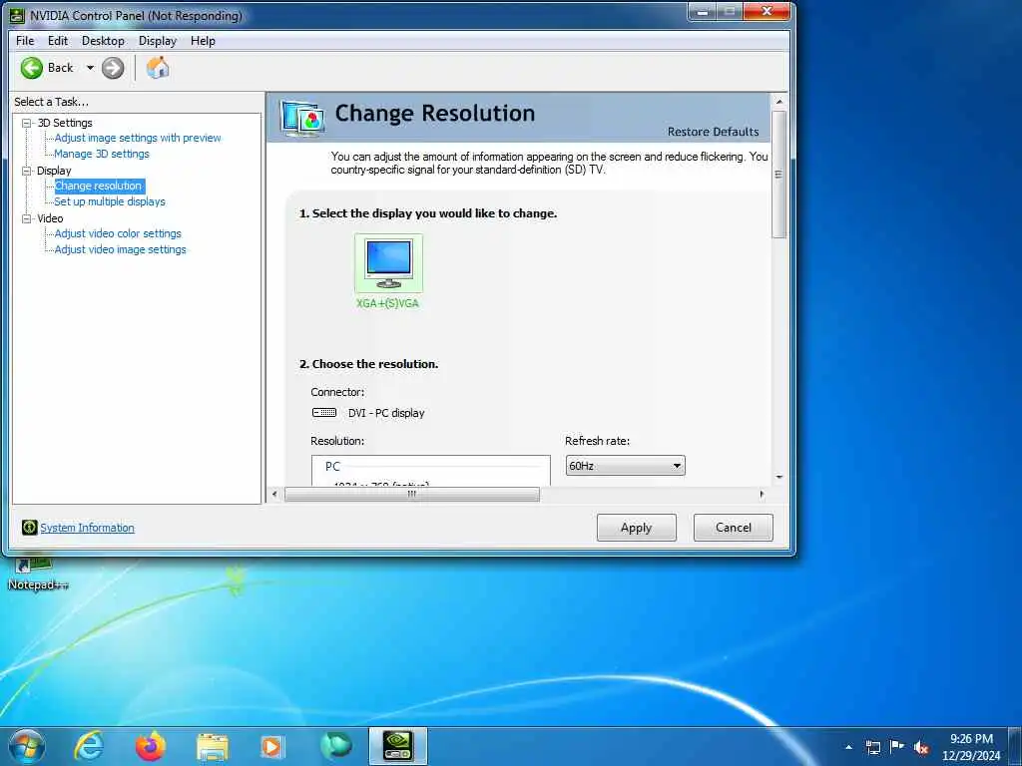Open the Windows Start button
This screenshot has height=766, width=1022.
coord(26,746)
